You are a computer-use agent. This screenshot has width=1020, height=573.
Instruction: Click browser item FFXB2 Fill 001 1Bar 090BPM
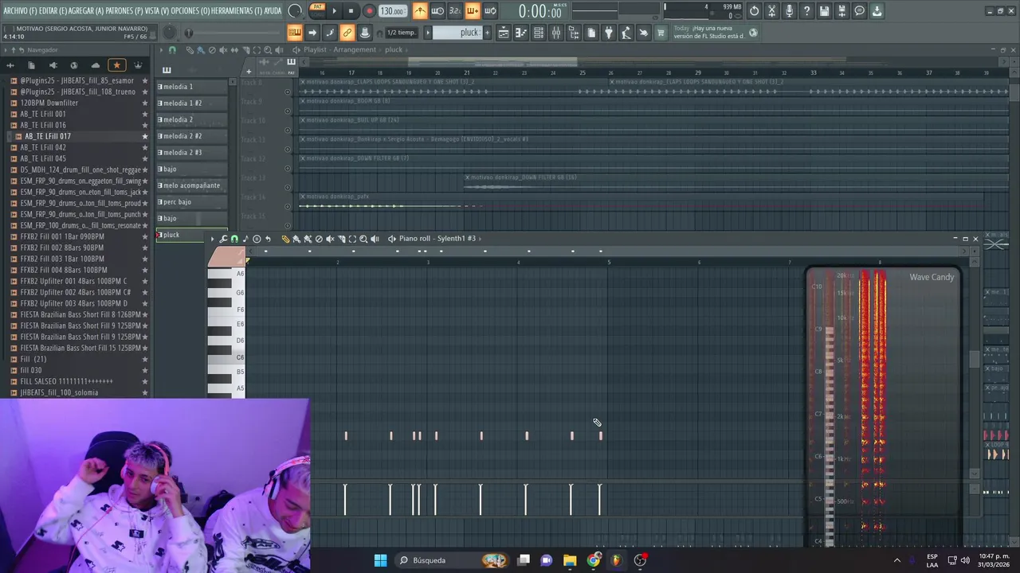[62, 236]
